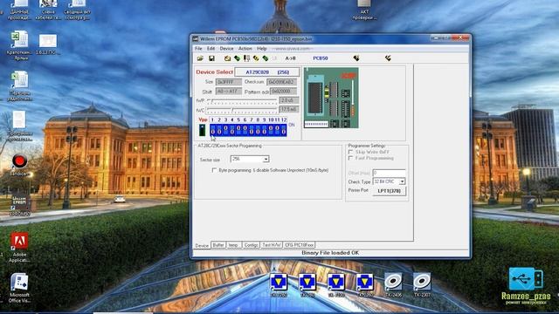
Task: Adjust the tWP timing slider
Action: [x=242, y=101]
